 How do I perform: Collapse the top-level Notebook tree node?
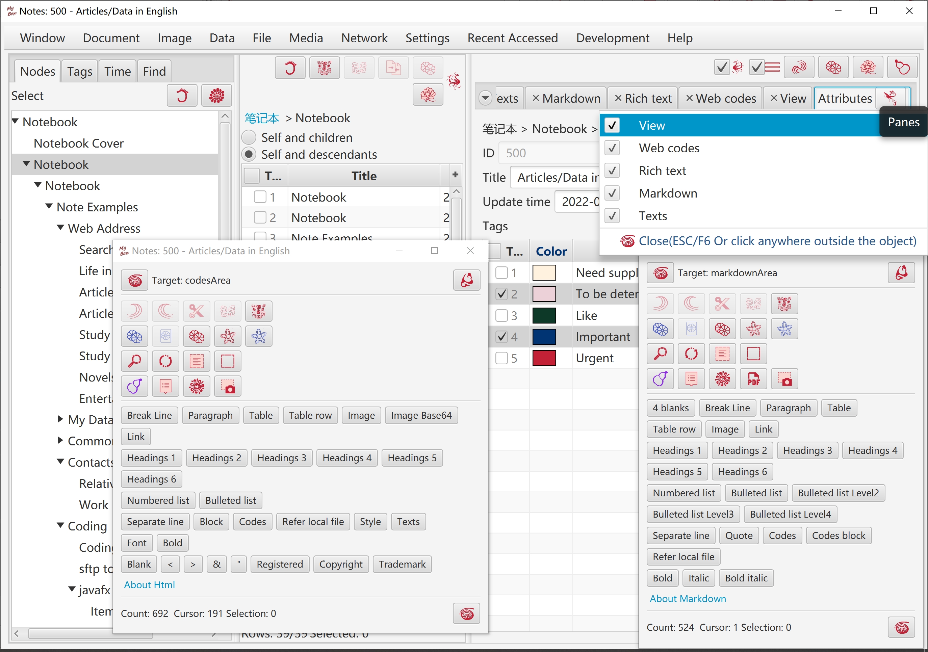click(x=15, y=121)
